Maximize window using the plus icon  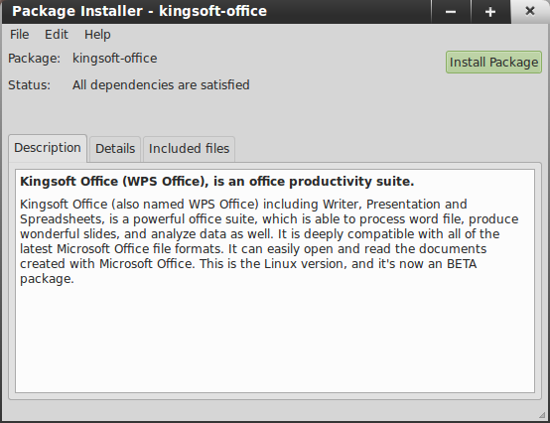pos(490,12)
